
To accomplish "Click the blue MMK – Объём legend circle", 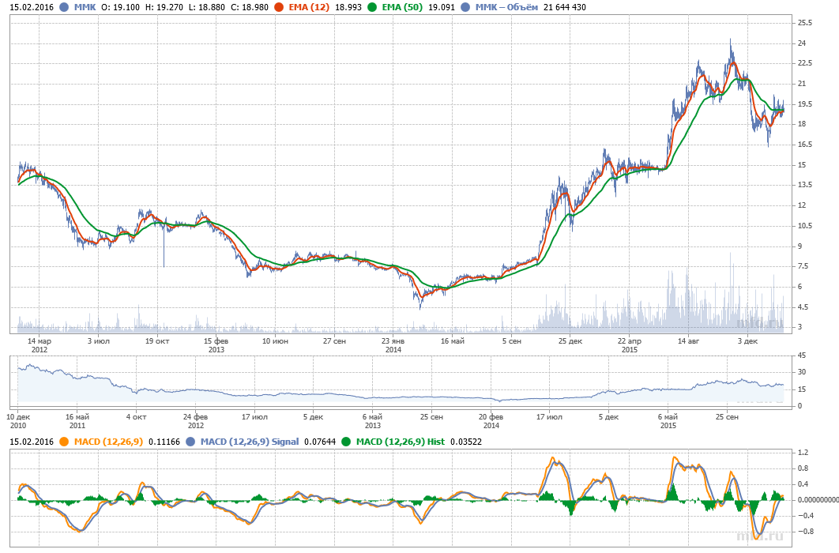I will click(x=465, y=6).
